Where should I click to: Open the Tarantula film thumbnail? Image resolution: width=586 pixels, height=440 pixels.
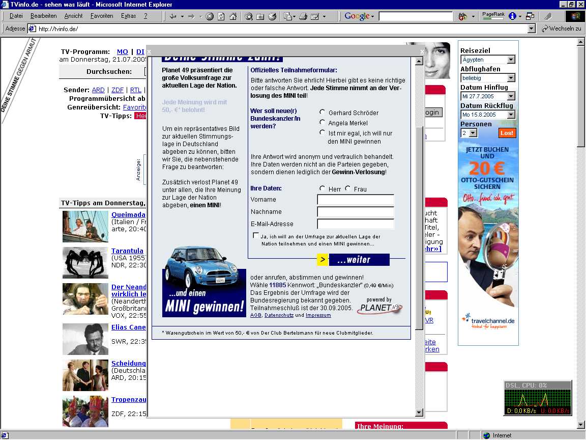click(x=85, y=263)
